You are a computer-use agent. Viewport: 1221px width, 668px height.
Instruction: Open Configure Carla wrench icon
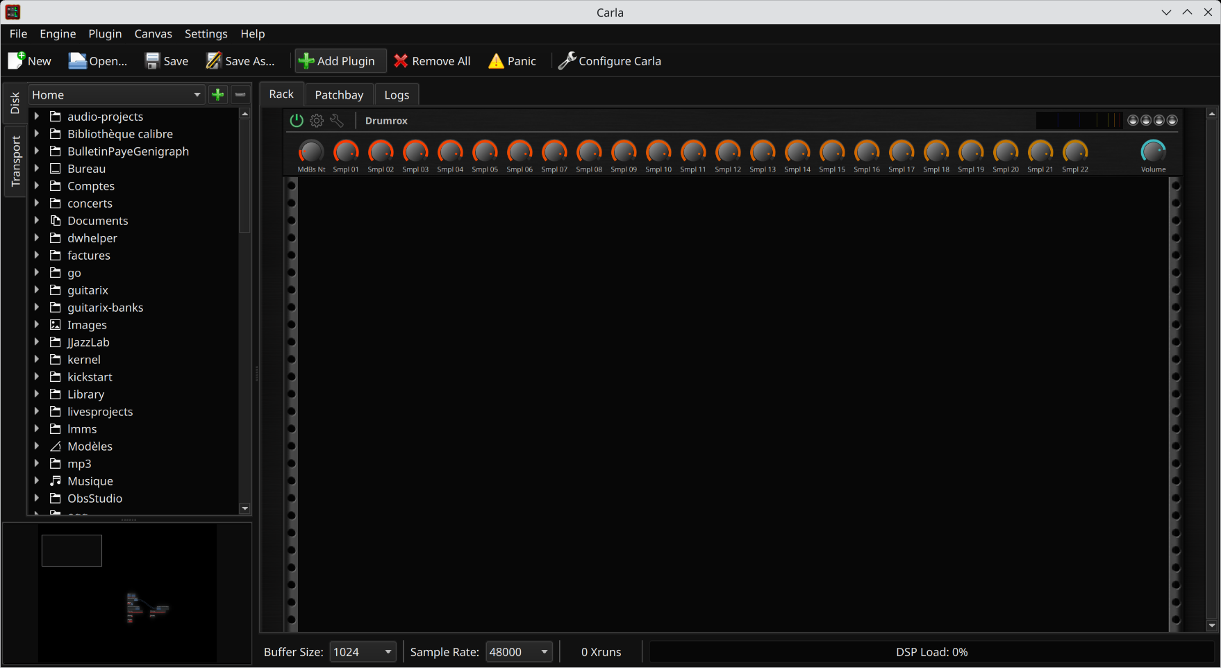(567, 61)
